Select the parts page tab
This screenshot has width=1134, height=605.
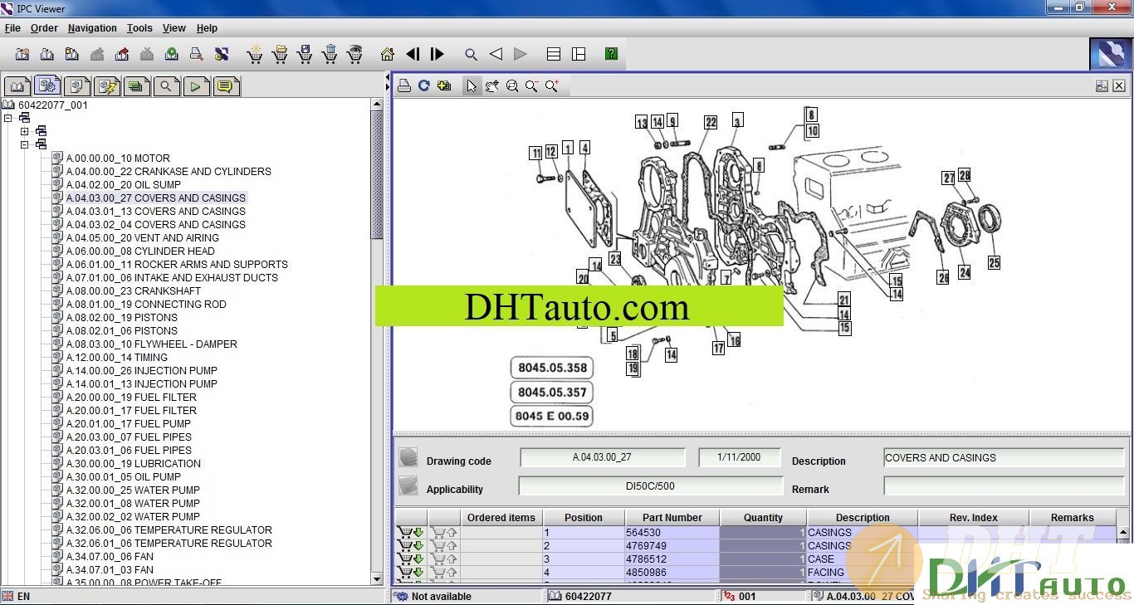(x=78, y=85)
